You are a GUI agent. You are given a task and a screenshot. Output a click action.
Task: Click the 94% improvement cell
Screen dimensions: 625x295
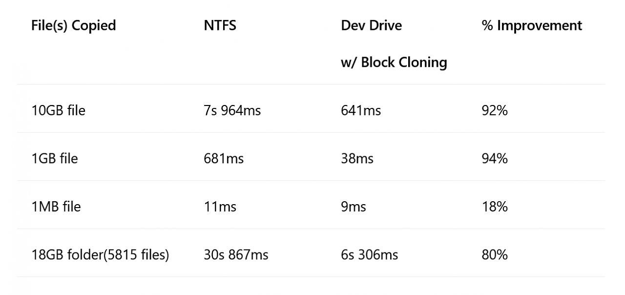495,159
